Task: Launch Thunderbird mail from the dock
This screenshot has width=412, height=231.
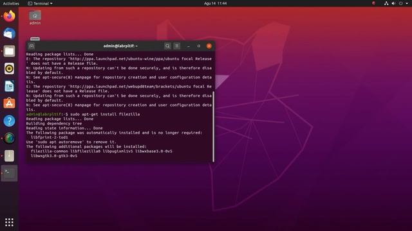Action: [9, 33]
